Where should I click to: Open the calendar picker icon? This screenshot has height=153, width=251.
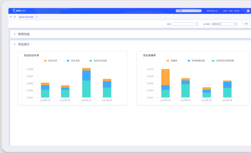pyautogui.click(x=235, y=24)
